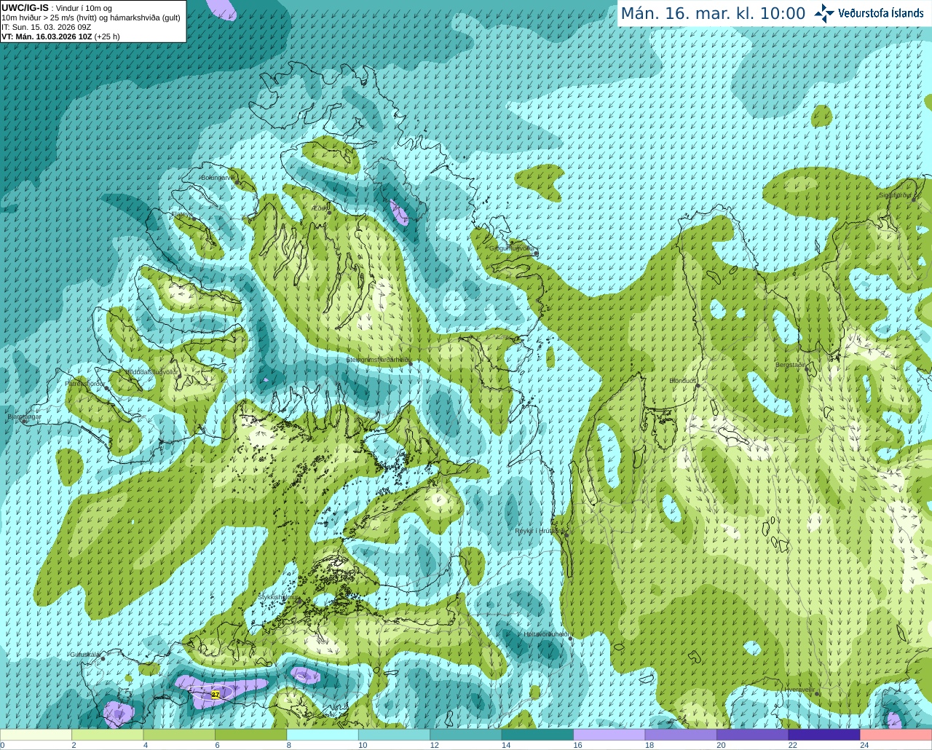Select the 14–16 m/s dark teal legend swatch
Viewport: 932px width, 750px height.
tap(537, 735)
